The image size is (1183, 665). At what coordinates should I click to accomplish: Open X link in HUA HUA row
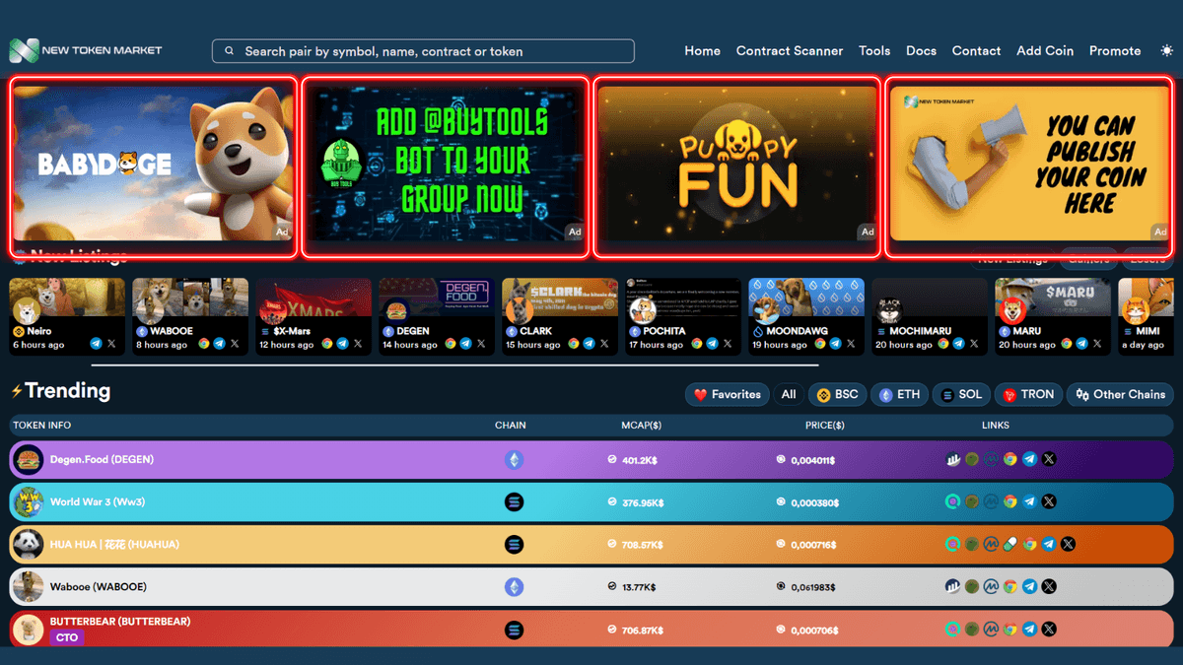tap(1068, 544)
